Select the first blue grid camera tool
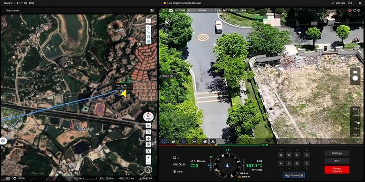 coord(164,141)
